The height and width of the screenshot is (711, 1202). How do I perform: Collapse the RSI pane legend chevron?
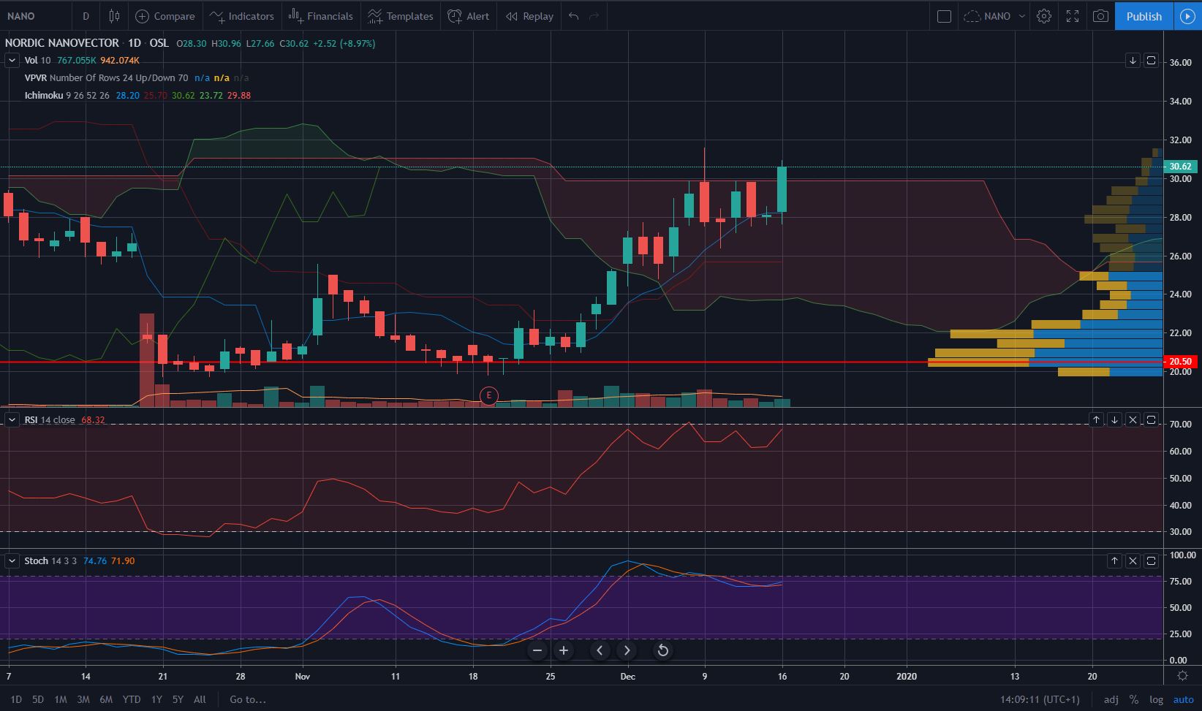coord(12,420)
